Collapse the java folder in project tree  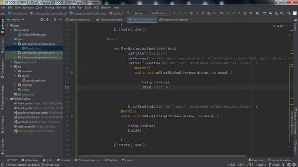(x=11, y=39)
